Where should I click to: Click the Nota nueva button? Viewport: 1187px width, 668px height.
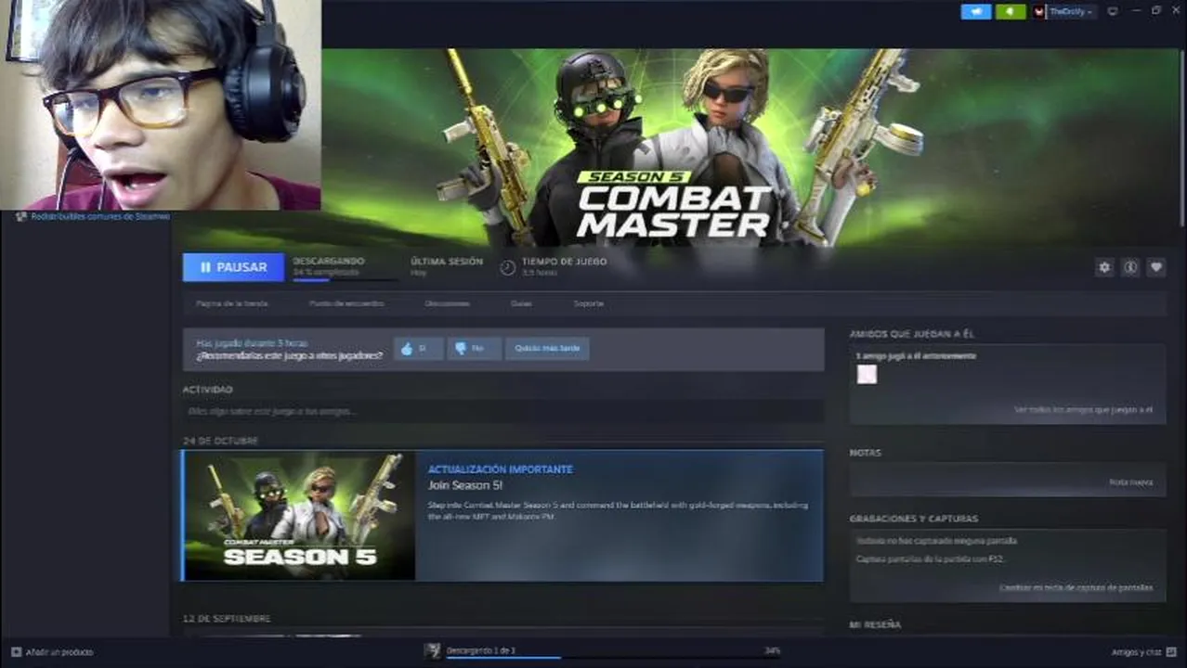tap(1131, 482)
